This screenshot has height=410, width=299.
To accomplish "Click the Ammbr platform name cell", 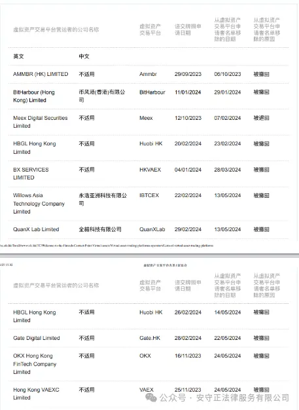I will coord(148,74).
